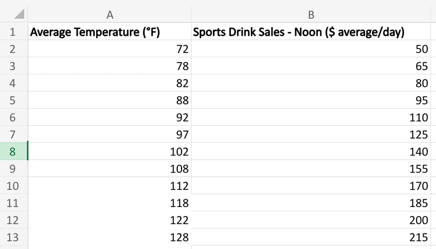Click the Average Temperature (°F) header cell
Viewport: 436px width, 249px height.
tap(95, 32)
